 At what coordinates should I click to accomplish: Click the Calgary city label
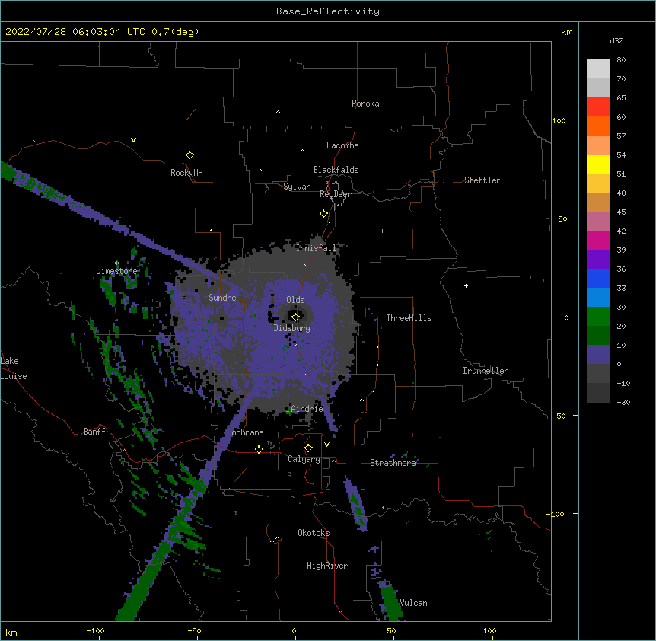[304, 459]
